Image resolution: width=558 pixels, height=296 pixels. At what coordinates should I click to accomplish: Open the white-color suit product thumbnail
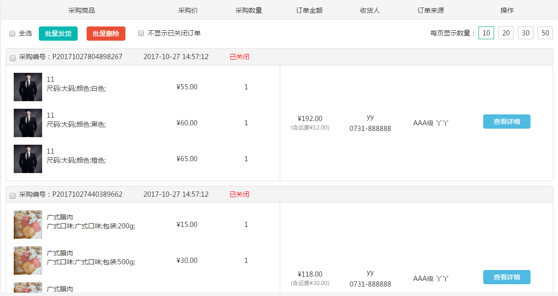(28, 87)
